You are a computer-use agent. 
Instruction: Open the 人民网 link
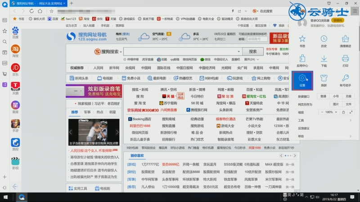click(98, 68)
